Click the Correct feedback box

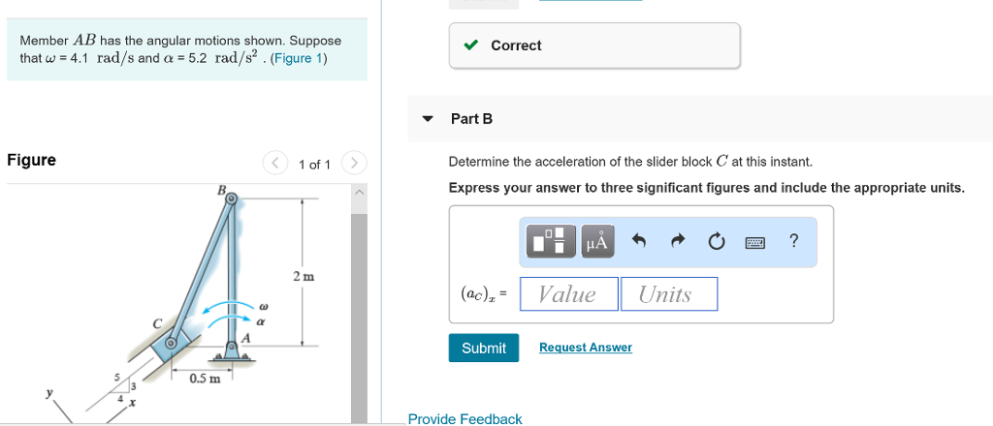click(x=594, y=46)
